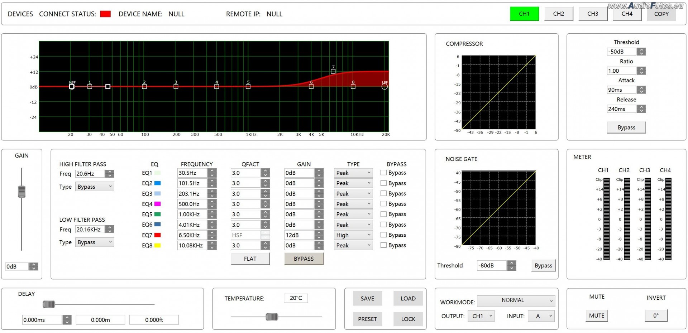Open EQ7 type High dropdown
Viewport: 688px width, 333px height.
353,235
